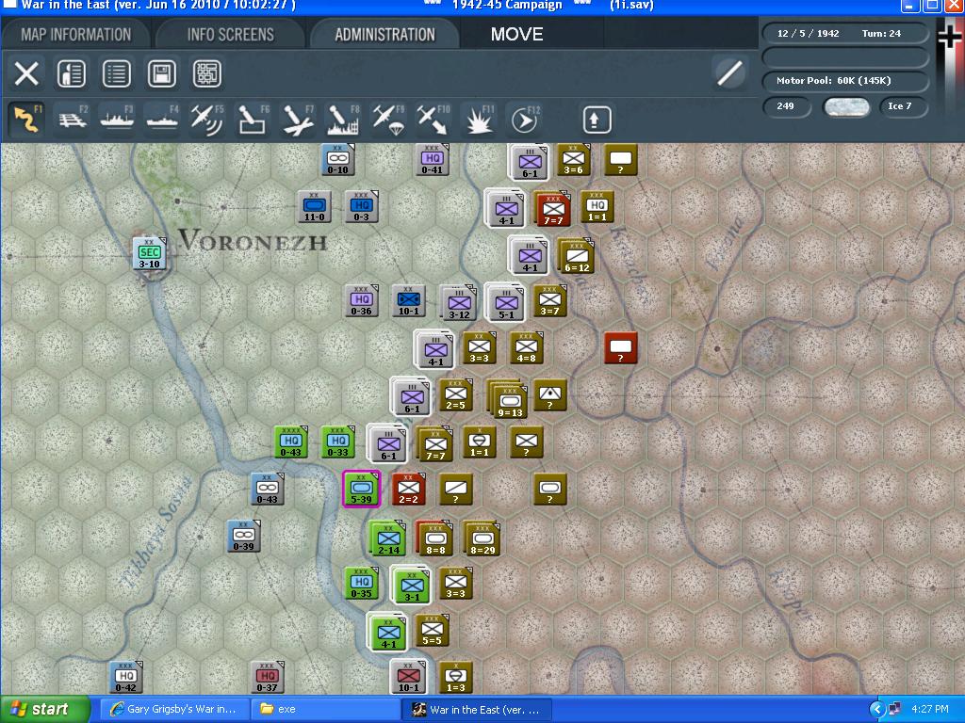
Task: Select the Soviet 9=13 stack
Action: [508, 399]
